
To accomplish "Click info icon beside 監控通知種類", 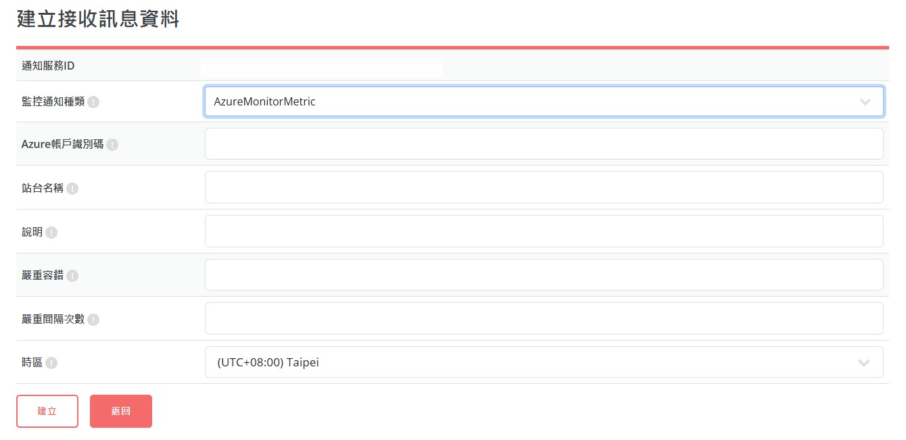I will (93, 102).
